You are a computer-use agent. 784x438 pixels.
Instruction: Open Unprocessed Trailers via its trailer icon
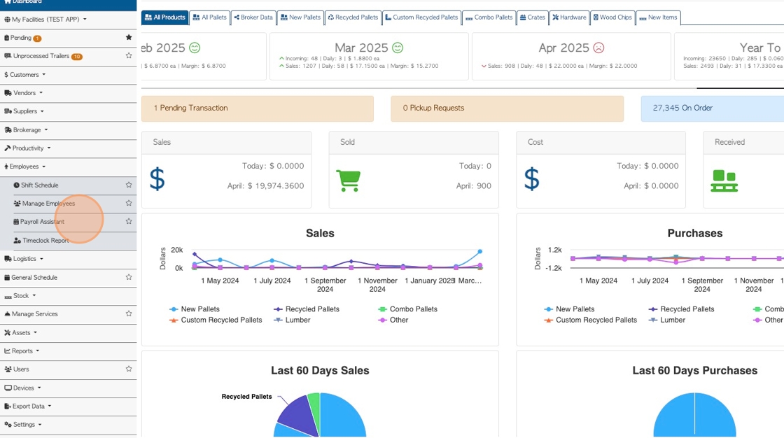point(8,56)
